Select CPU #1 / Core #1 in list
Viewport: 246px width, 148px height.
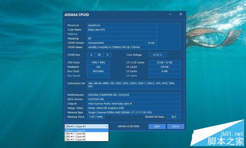[x=86, y=130]
